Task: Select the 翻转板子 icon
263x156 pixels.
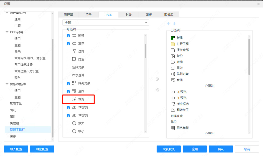Action: 173,110
